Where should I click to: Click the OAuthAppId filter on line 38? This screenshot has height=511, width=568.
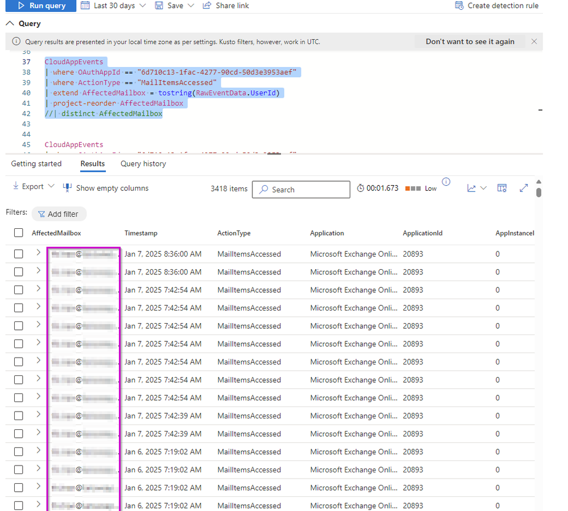[x=170, y=72]
